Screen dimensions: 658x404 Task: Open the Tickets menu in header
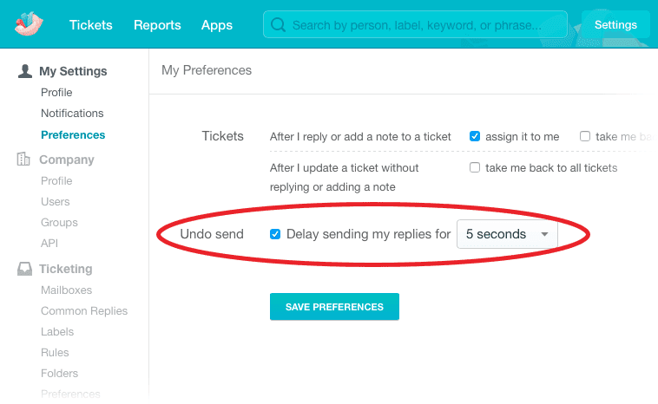coord(91,25)
